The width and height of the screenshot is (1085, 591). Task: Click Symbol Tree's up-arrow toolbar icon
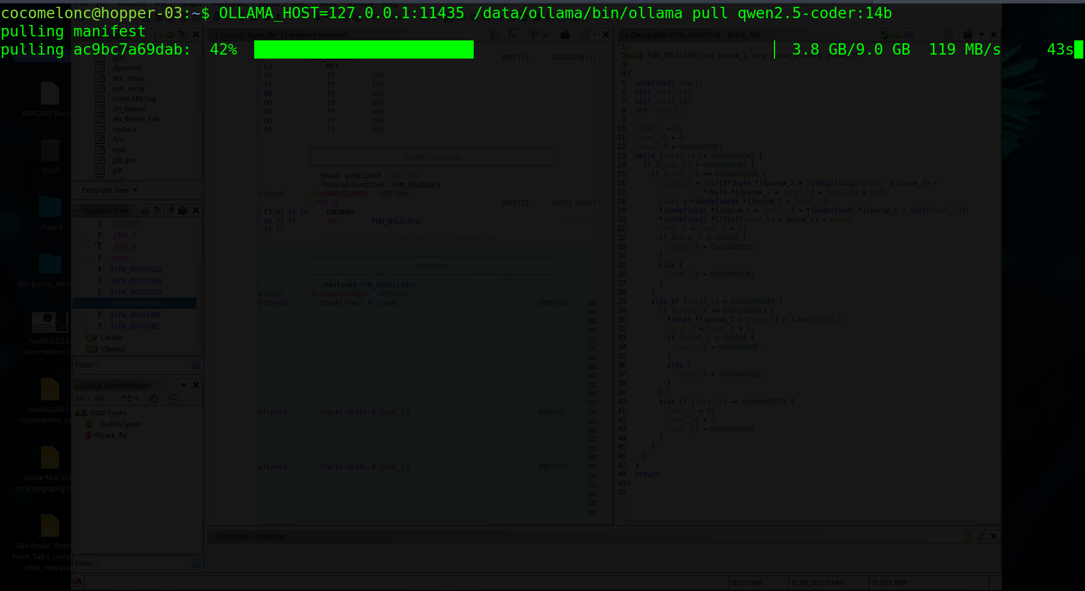click(171, 210)
